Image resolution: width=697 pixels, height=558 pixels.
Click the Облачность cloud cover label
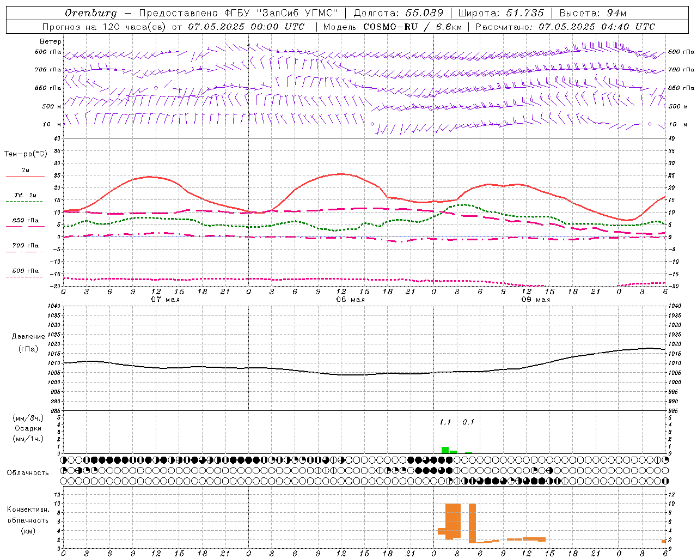coord(28,473)
